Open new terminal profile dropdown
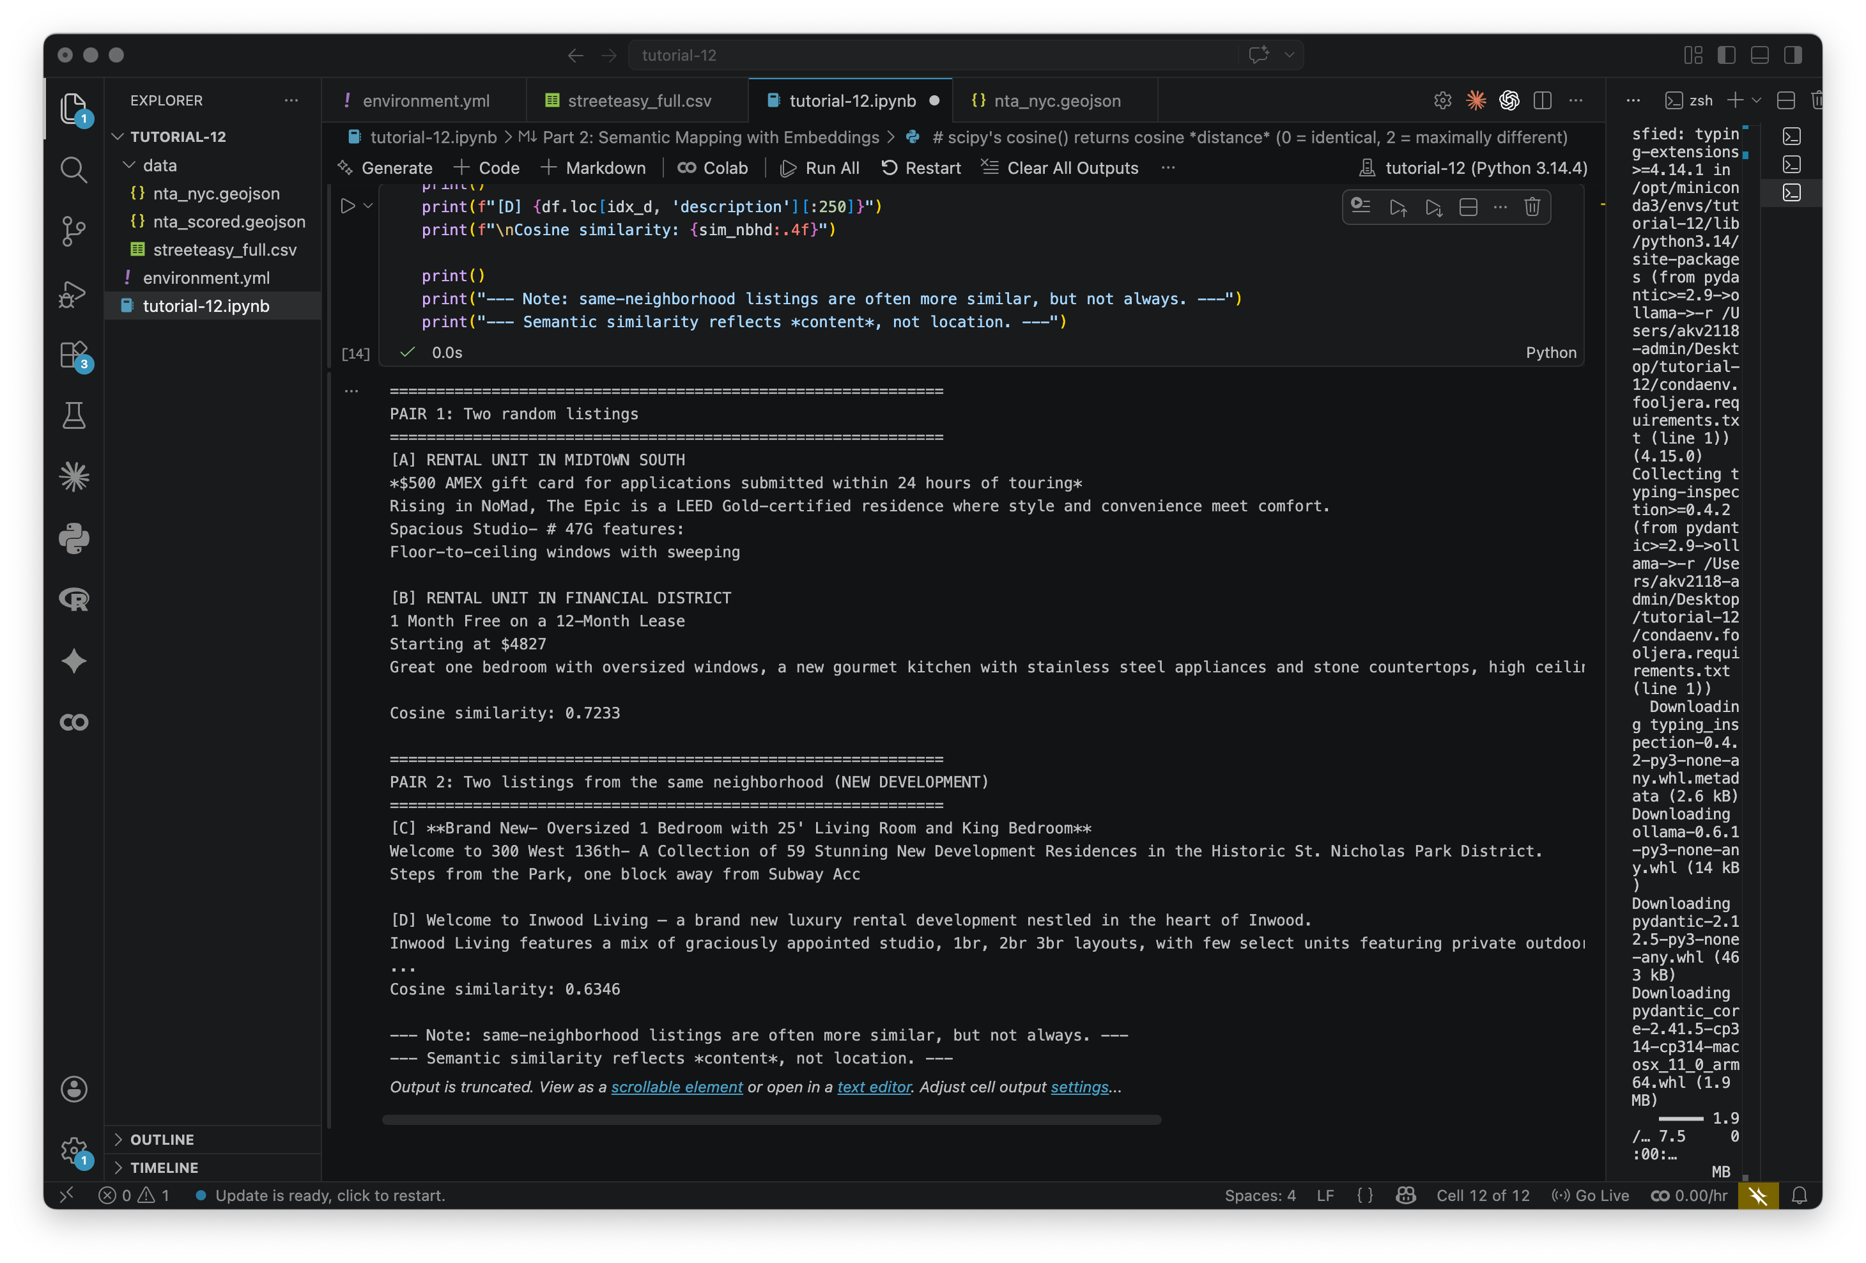Viewport: 1866px width, 1263px height. point(1756,100)
